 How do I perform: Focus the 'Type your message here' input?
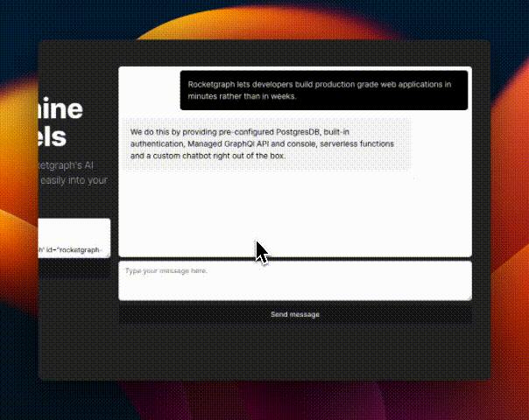pyautogui.click(x=295, y=281)
